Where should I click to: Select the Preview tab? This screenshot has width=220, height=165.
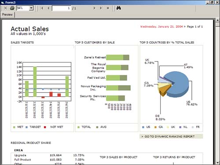pos(7,15)
